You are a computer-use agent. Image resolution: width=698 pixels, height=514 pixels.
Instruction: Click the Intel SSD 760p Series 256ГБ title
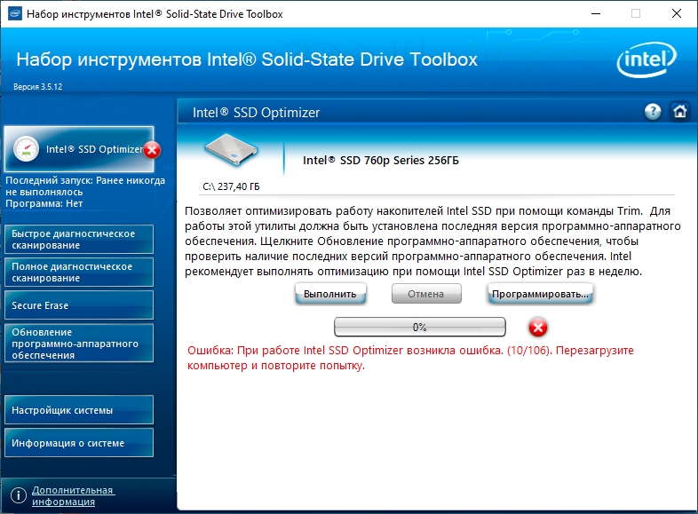(x=381, y=160)
